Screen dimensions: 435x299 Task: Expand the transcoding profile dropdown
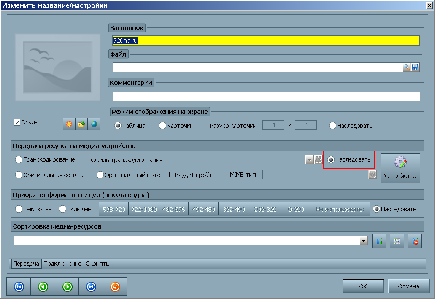tap(310, 160)
